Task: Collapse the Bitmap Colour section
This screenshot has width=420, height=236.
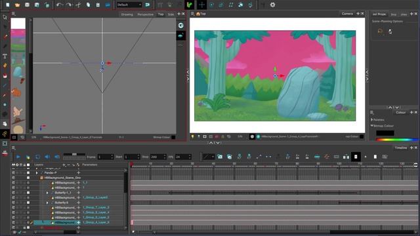Action: click(372, 125)
